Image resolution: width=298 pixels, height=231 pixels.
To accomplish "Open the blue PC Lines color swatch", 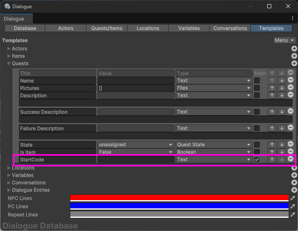I will (179, 206).
